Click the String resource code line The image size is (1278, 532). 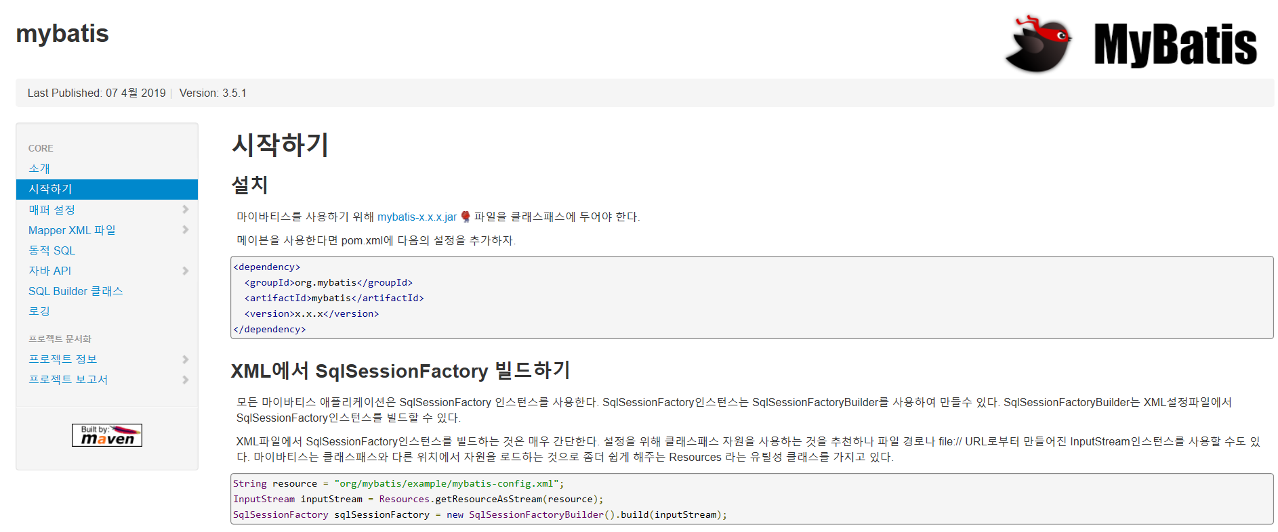pyautogui.click(x=398, y=483)
